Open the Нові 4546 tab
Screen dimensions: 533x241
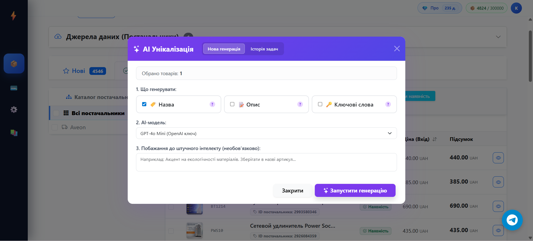84,71
